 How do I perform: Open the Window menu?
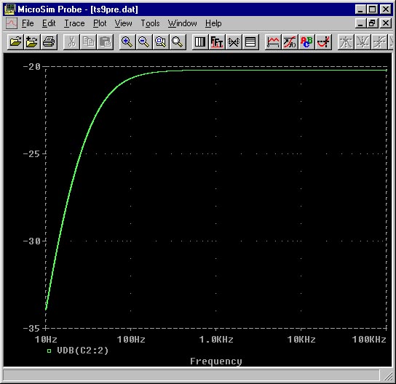182,23
